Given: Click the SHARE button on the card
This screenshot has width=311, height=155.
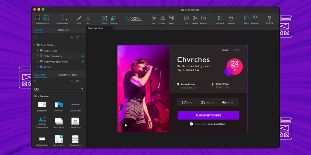Looking at the screenshot, I should (x=225, y=50).
